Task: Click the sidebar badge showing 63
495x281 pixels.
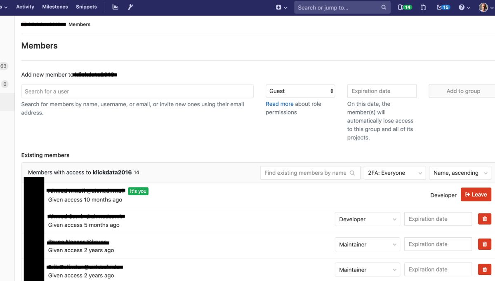Action: point(4,66)
